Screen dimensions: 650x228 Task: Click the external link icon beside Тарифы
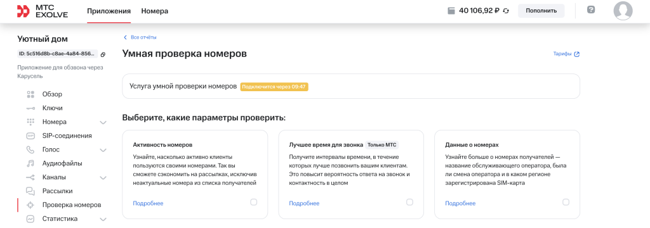point(576,54)
